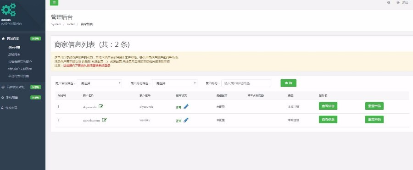Screen dimensions: 413x170
Task: Click the Mid value 2 cell
Action: (x=58, y=120)
